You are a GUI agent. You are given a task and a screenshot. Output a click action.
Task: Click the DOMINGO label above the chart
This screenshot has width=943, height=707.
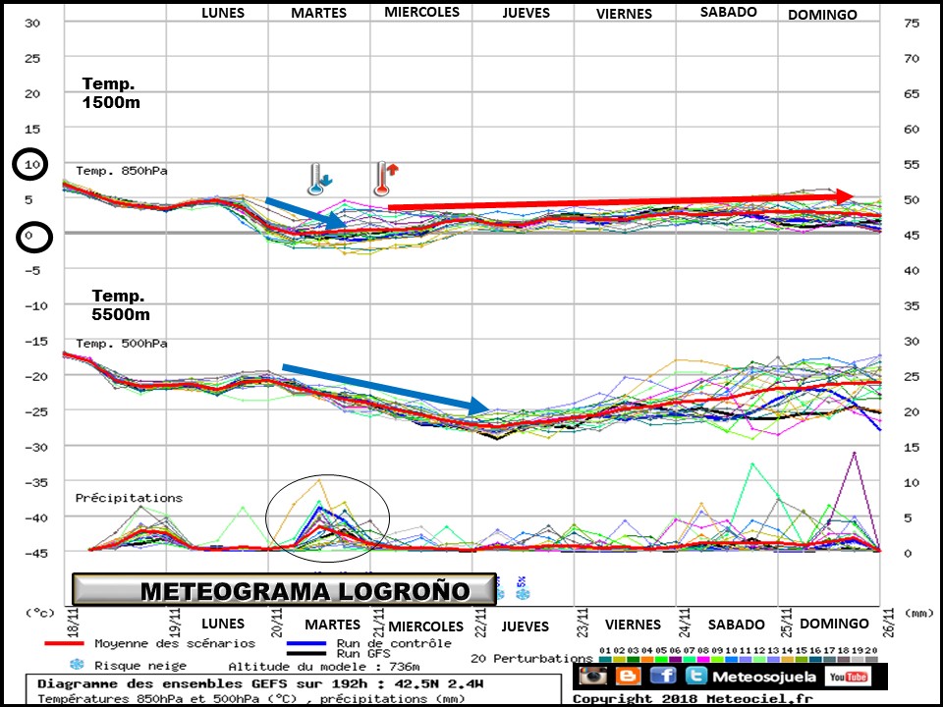pos(822,15)
